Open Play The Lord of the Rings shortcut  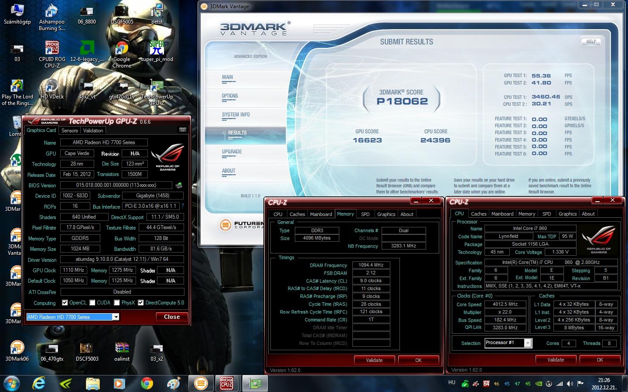(17, 92)
